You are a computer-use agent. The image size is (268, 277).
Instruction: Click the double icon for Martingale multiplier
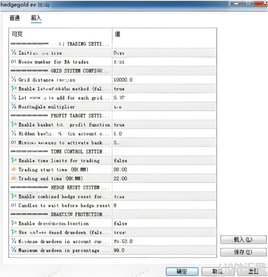[14, 106]
